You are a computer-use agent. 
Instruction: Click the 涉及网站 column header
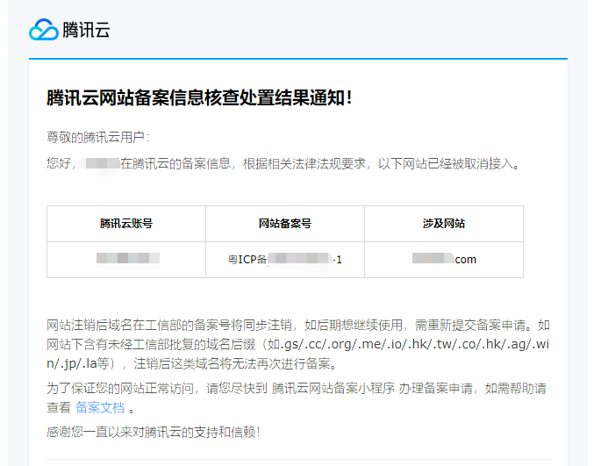(444, 224)
